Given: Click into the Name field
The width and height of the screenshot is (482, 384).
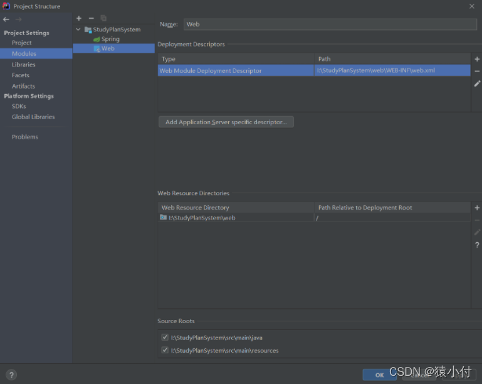Looking at the screenshot, I should coord(330,24).
